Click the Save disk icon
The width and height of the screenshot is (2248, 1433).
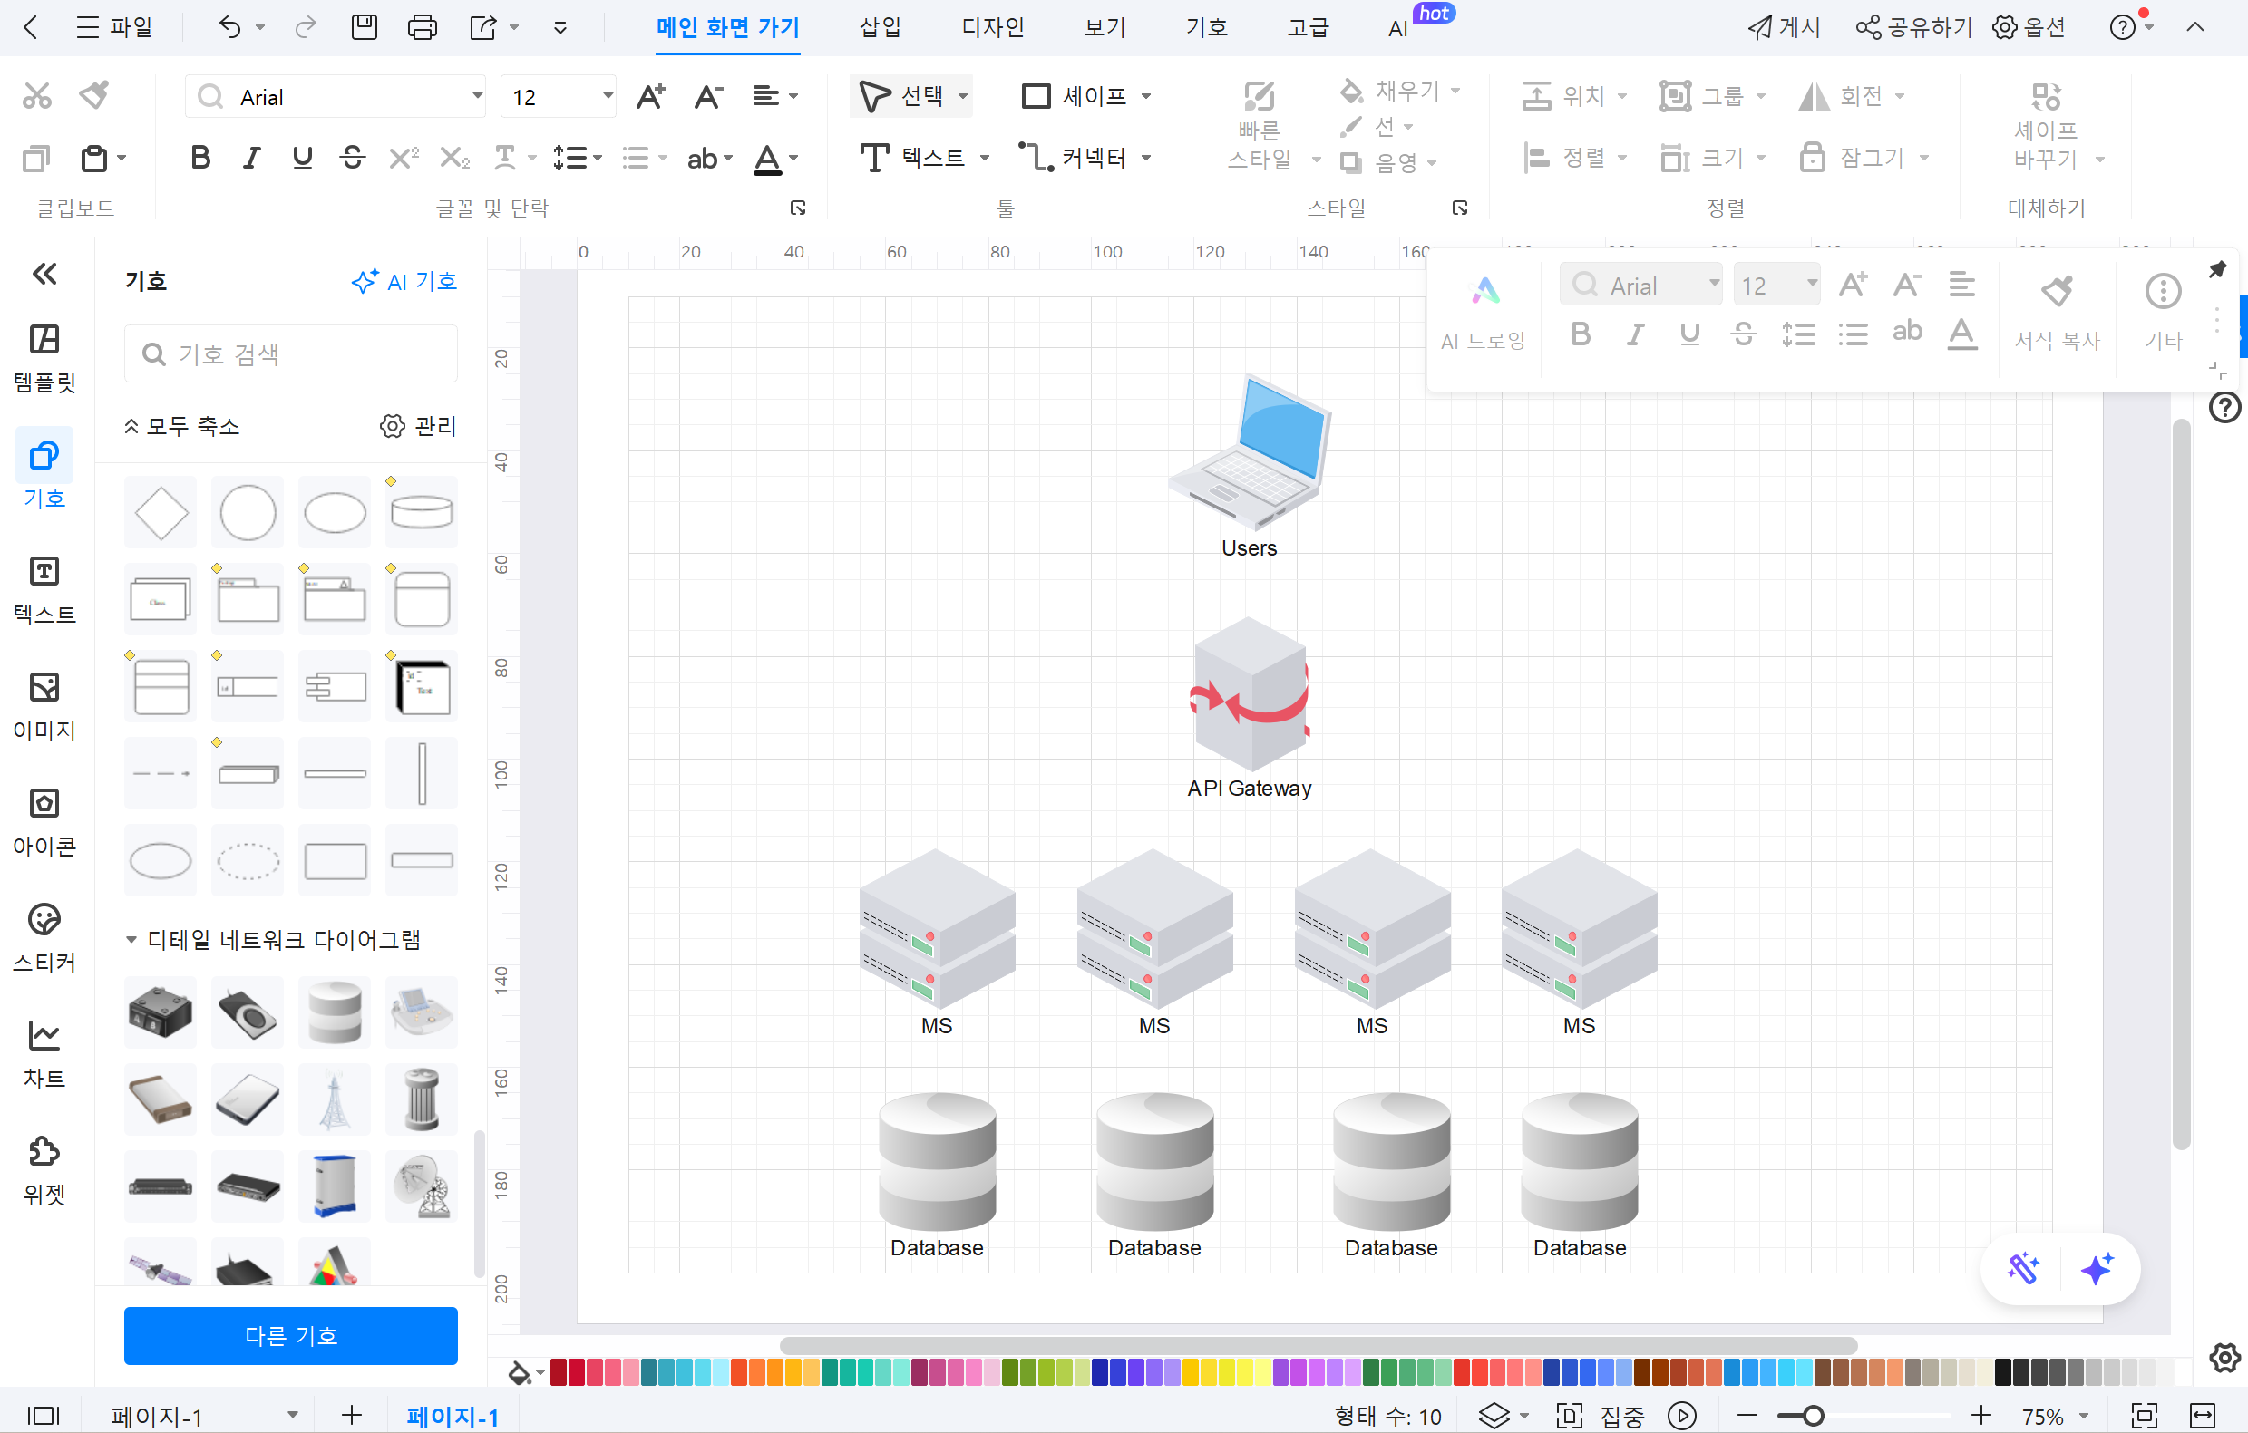coord(364,27)
